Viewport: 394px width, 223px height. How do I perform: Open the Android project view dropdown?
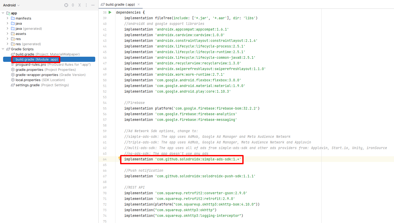coord(11,5)
